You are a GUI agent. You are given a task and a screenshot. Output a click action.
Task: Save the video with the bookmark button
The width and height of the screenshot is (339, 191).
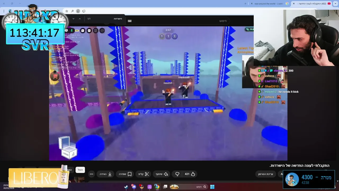(x=125, y=174)
